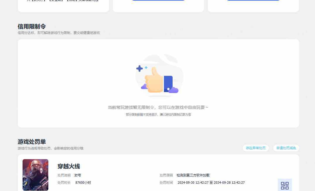Click the 处罚说明 label
The height and width of the screenshot is (191, 315).
(64, 175)
